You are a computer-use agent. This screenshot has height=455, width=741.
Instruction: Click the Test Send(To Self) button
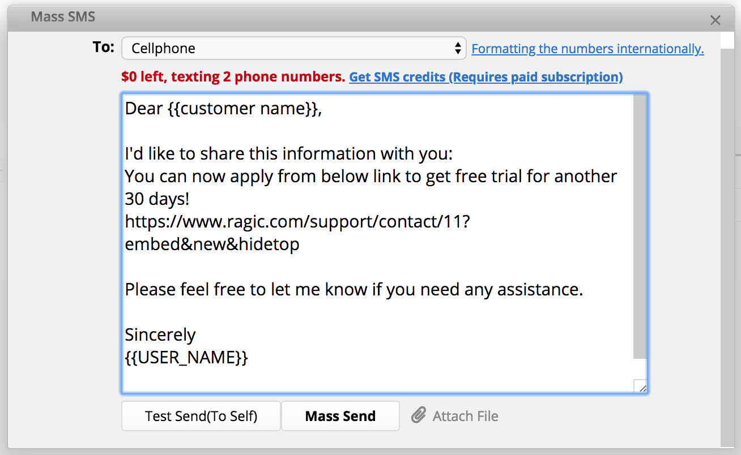pyautogui.click(x=201, y=416)
